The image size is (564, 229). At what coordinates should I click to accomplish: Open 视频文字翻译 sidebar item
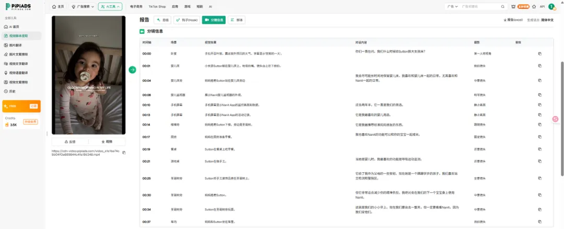pos(21,64)
